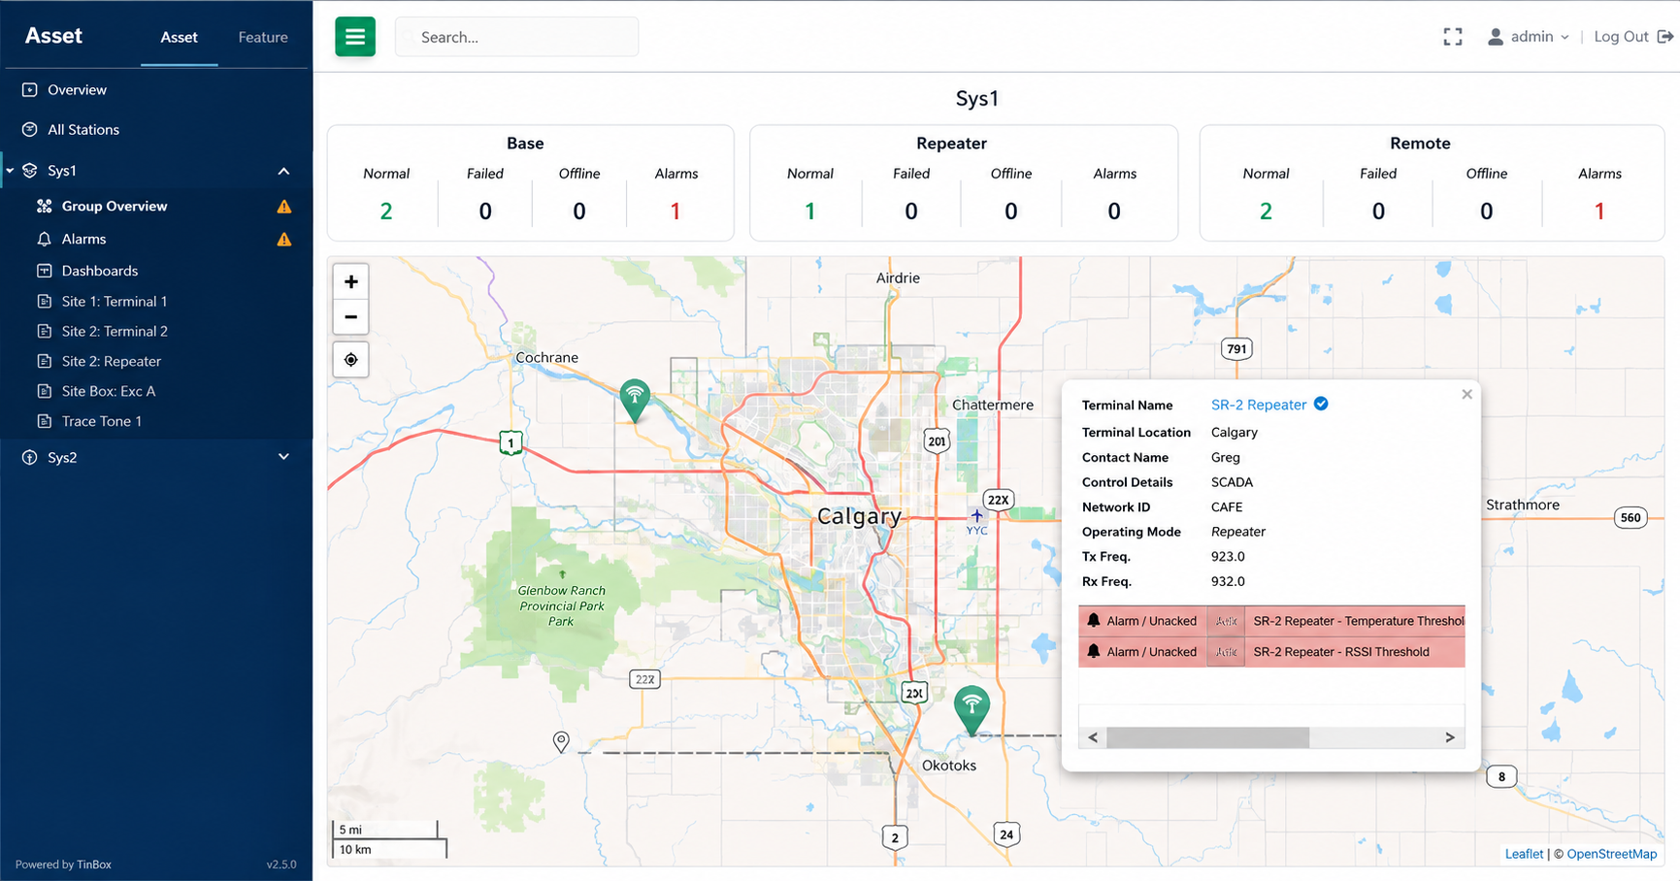Click the Site 1: Terminal 1 document icon
This screenshot has height=881, width=1680.
[44, 301]
